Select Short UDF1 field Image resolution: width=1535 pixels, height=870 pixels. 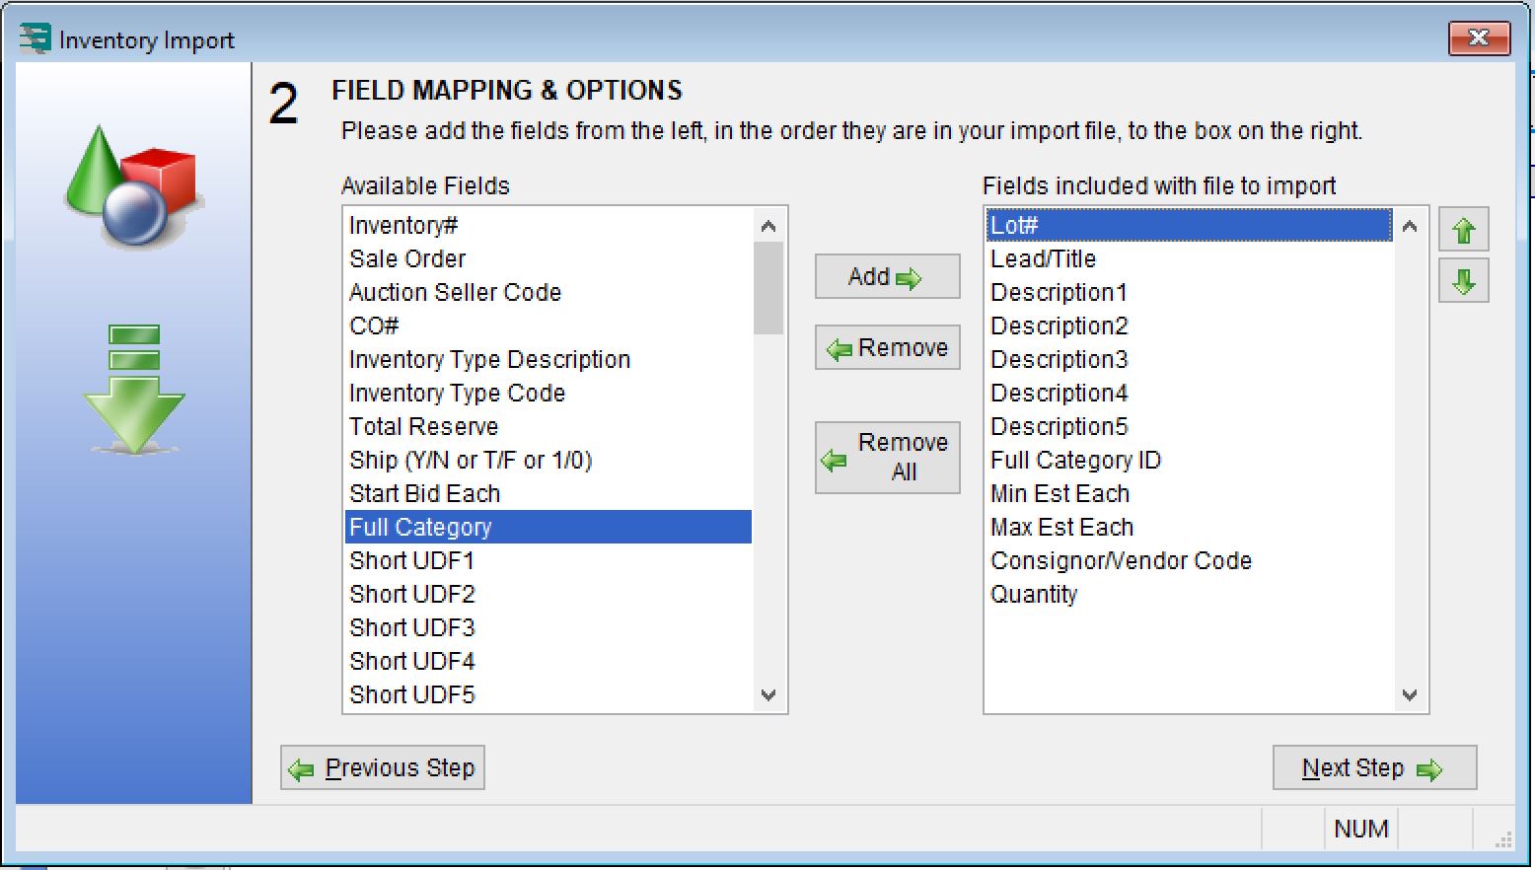pyautogui.click(x=548, y=561)
